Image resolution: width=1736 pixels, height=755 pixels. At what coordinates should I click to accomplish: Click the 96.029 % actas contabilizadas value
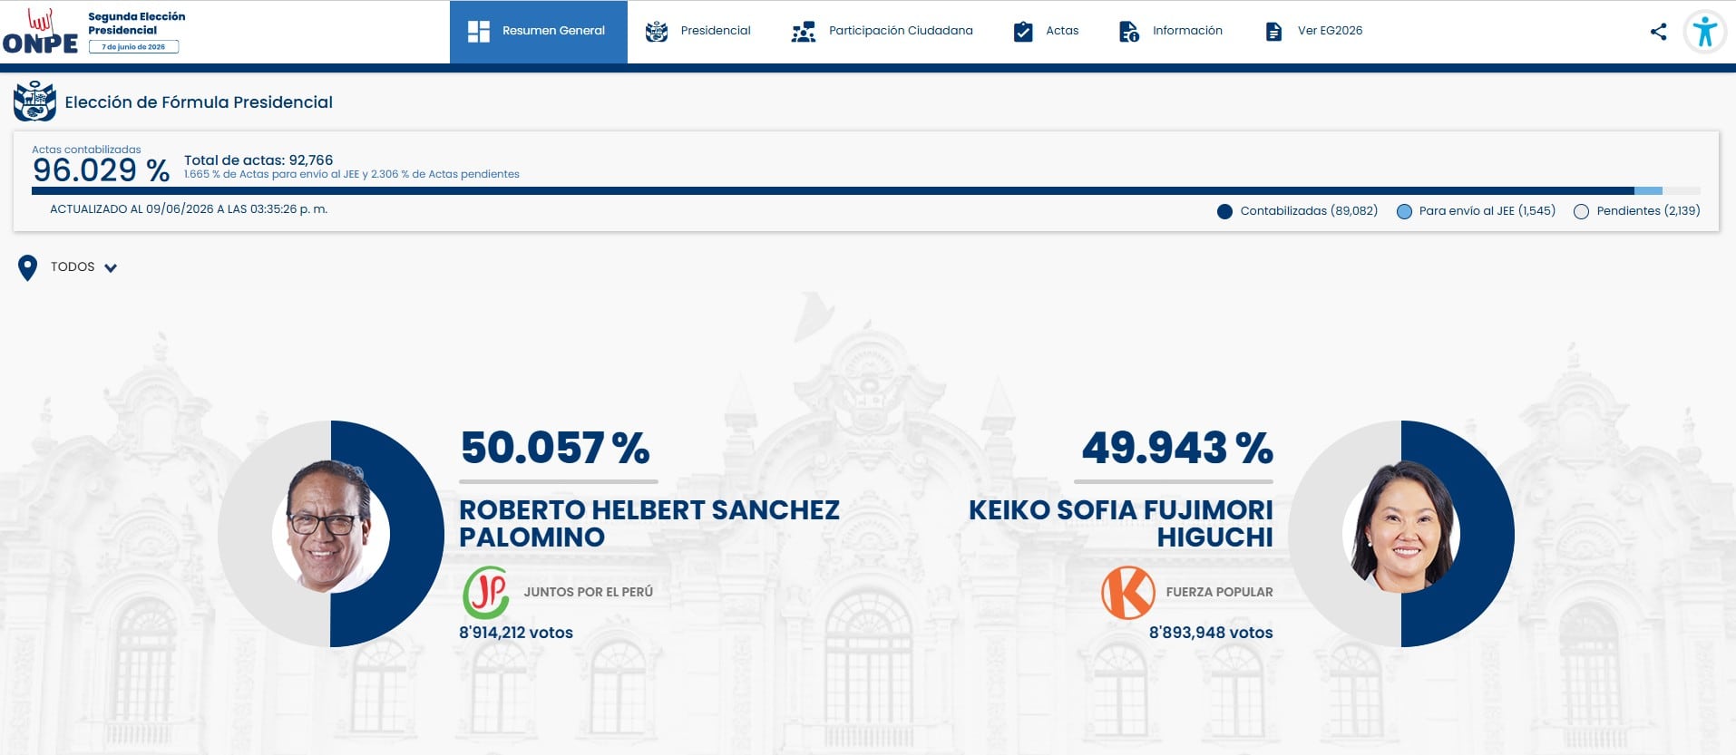101,170
